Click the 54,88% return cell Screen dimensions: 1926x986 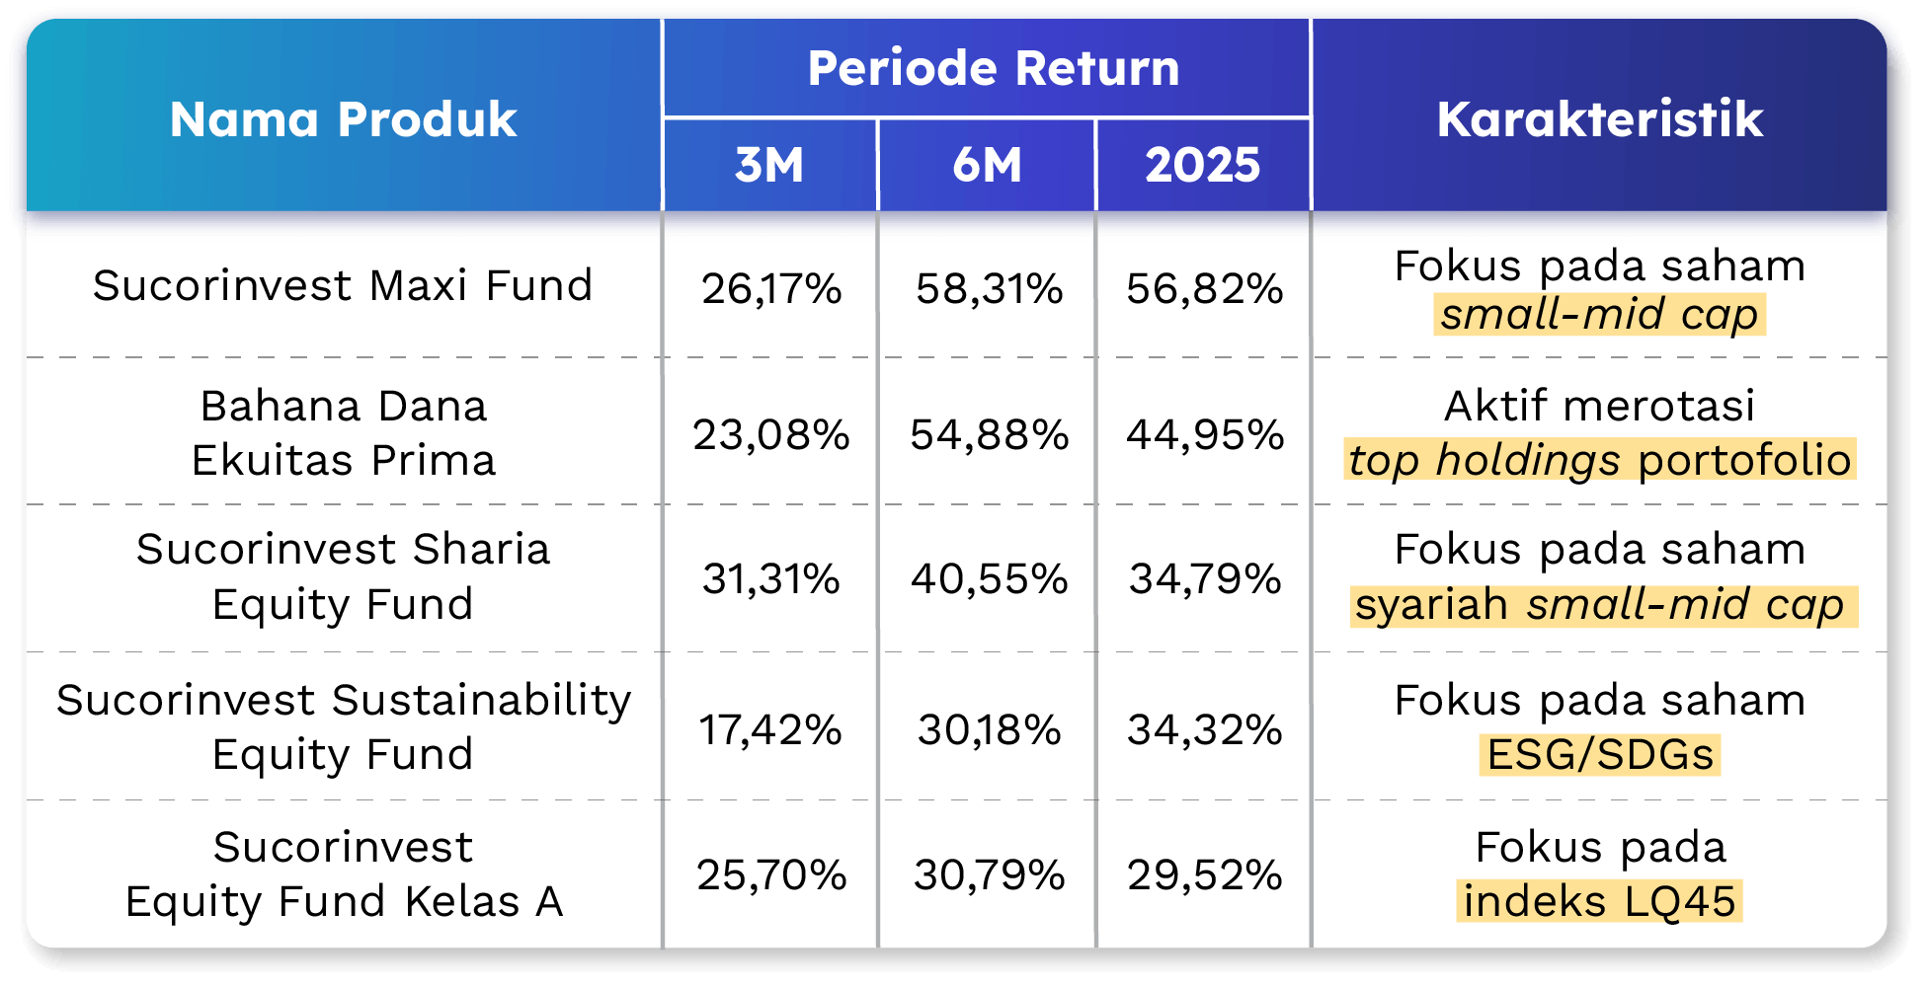click(989, 434)
